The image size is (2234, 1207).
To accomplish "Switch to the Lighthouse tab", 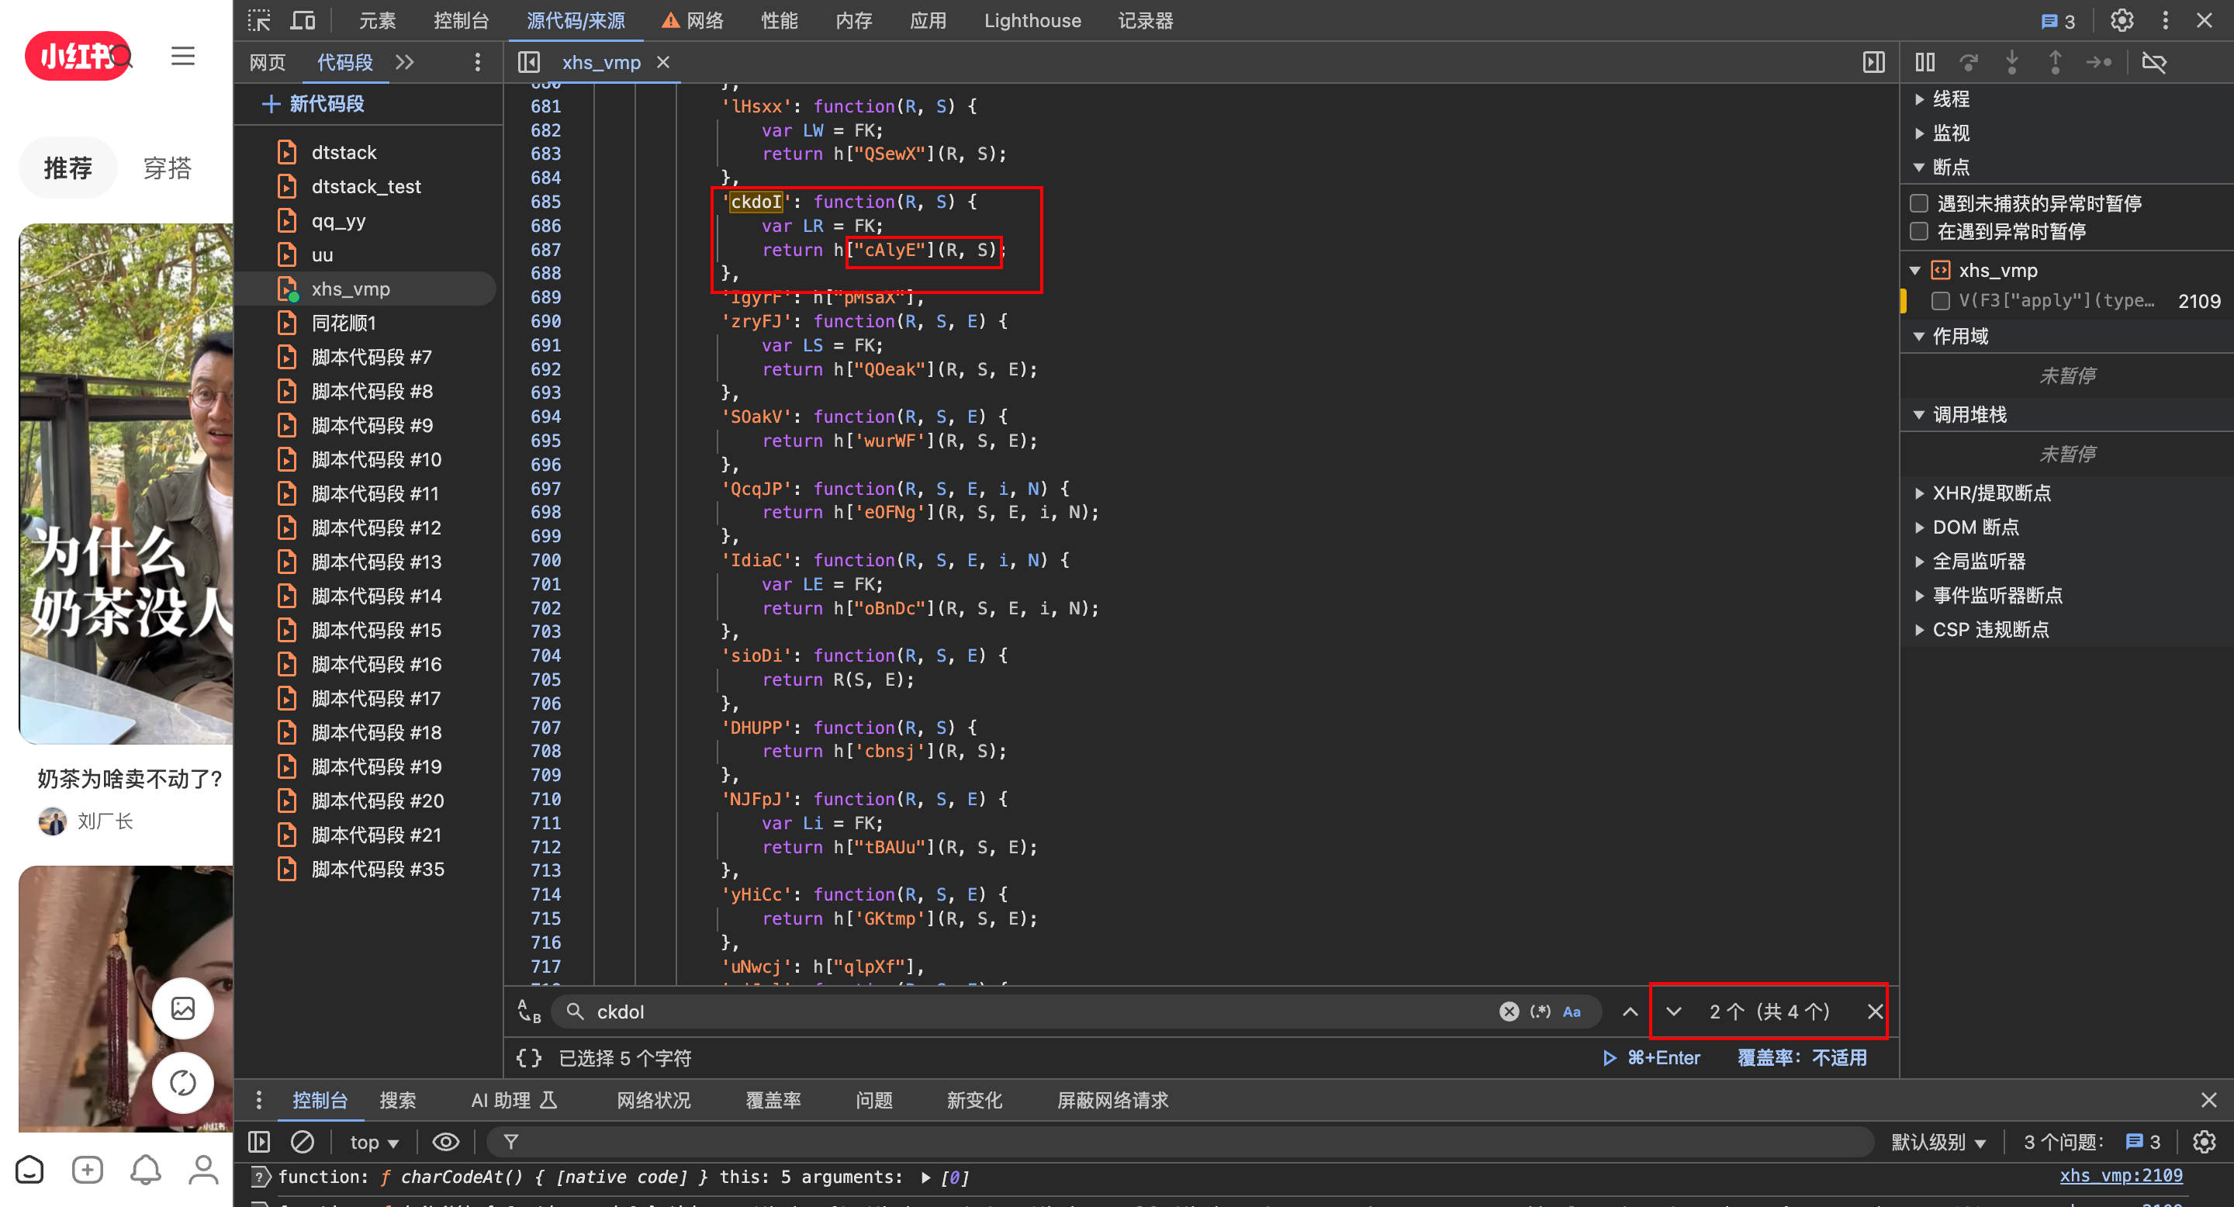I will [x=1032, y=20].
